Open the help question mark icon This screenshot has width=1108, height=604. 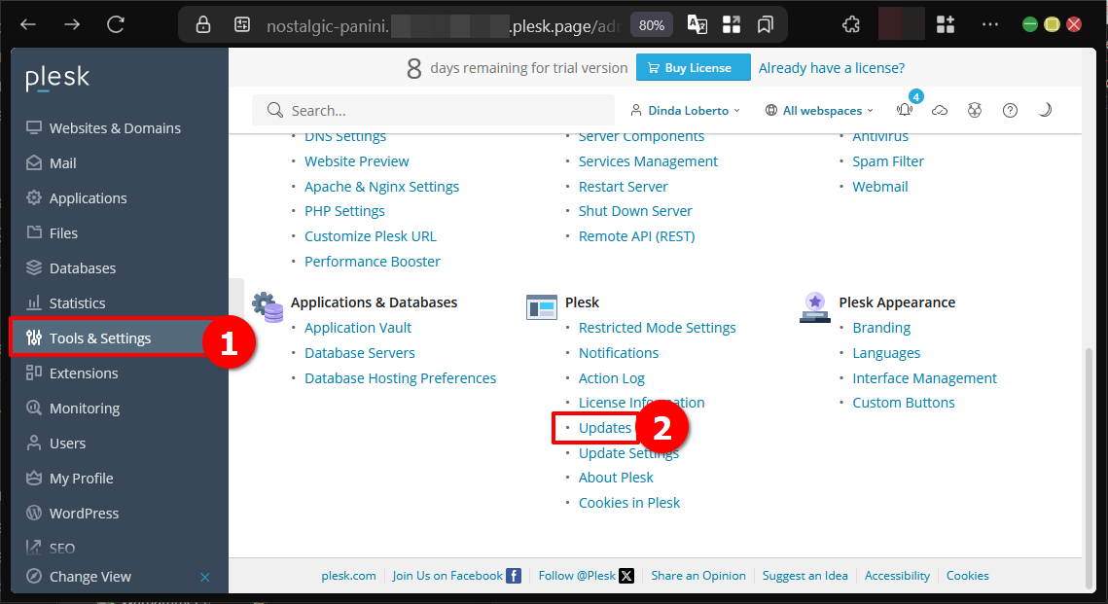1011,110
